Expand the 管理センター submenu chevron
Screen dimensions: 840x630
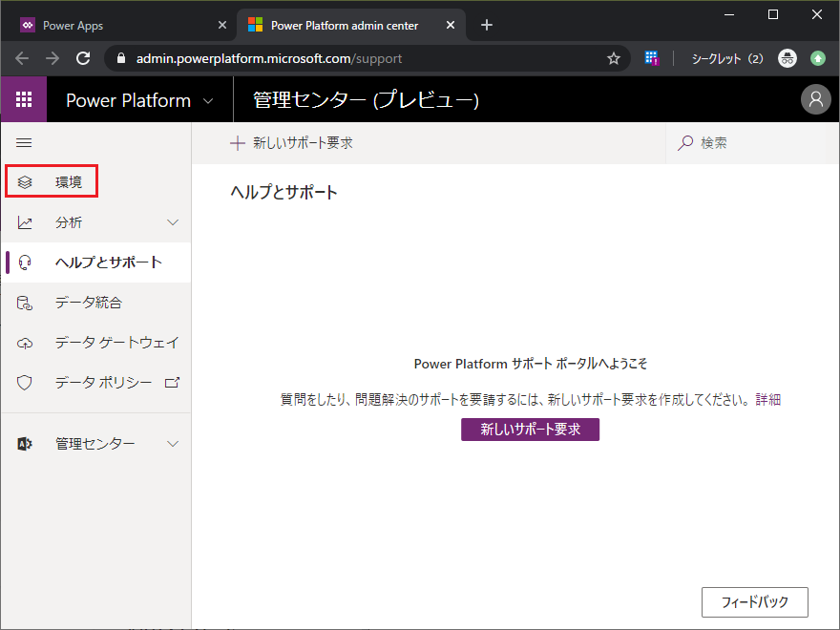[x=173, y=444]
